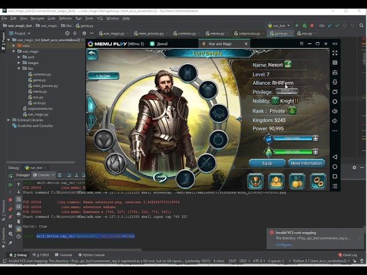This screenshot has width=367, height=275.
Task: Click the necklace equipment slot
Action: (218, 113)
